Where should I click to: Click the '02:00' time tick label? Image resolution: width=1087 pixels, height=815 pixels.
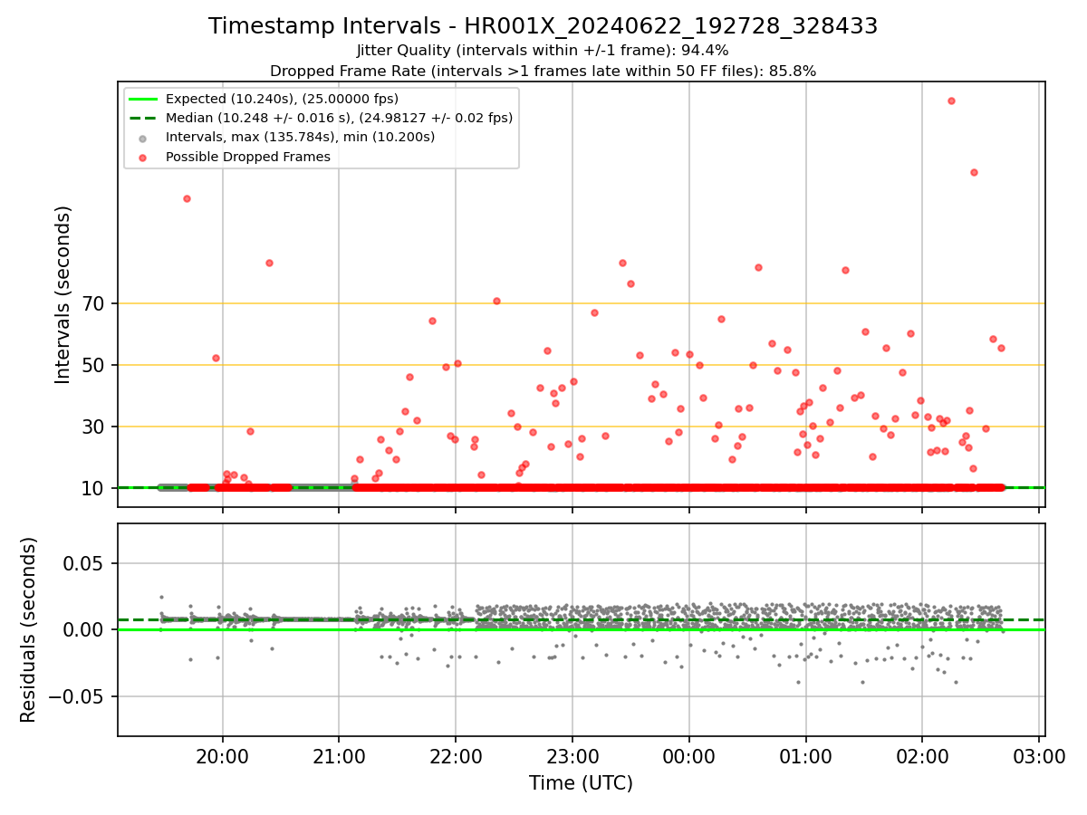[922, 756]
